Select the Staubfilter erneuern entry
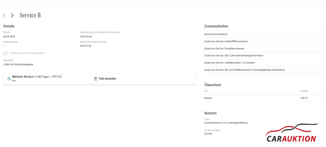The height and width of the screenshot is (147, 326). tap(224, 49)
